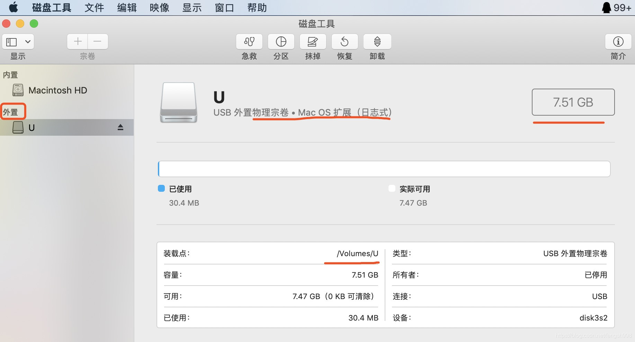
Task: Click the disk usage bar
Action: coord(384,169)
